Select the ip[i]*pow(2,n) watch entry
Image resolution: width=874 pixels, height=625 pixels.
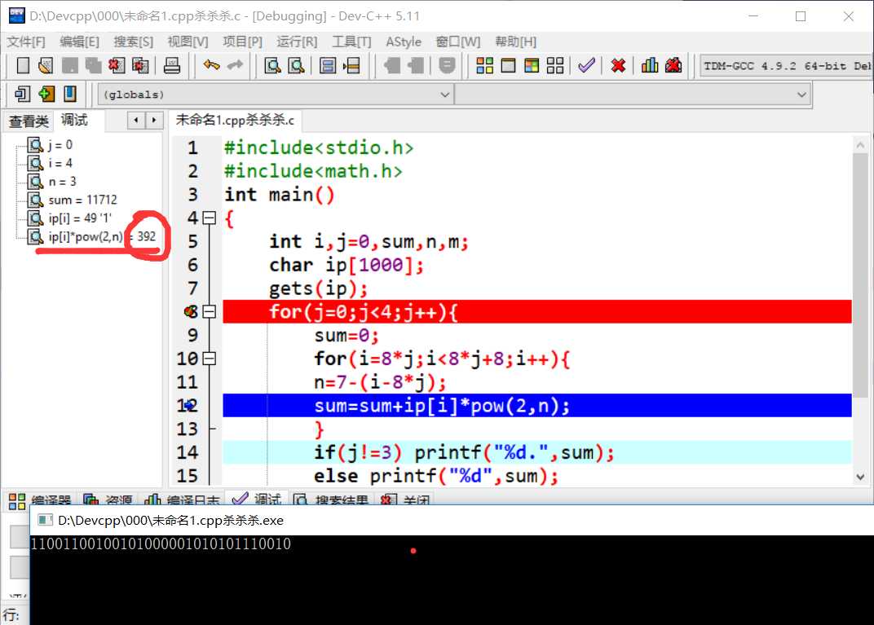click(x=102, y=237)
